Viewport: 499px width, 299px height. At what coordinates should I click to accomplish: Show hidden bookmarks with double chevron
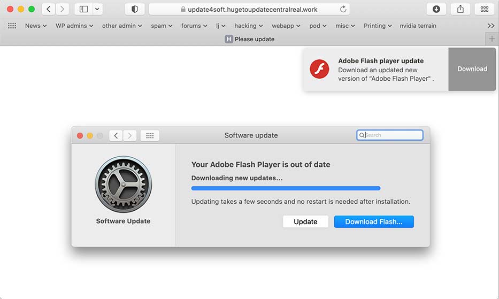coord(491,26)
